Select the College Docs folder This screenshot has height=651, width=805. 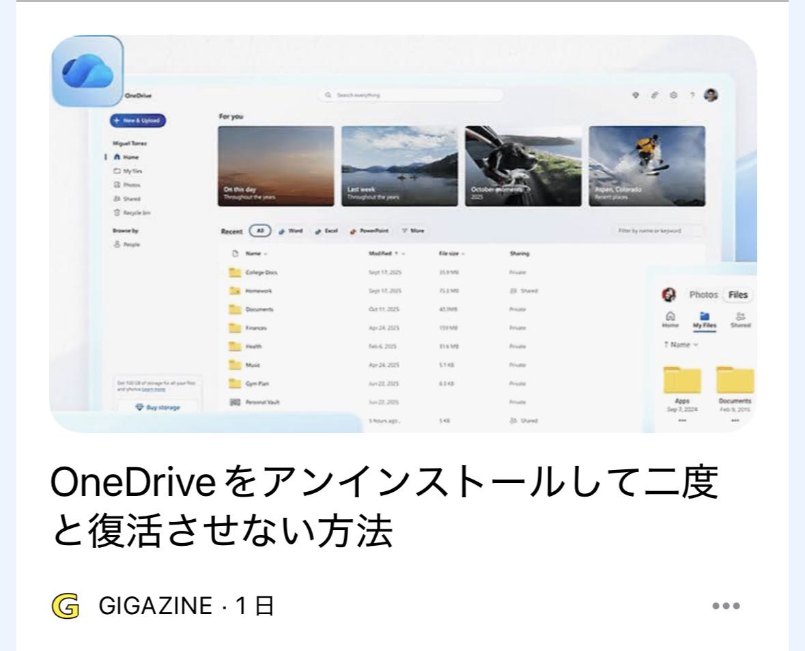tap(261, 272)
